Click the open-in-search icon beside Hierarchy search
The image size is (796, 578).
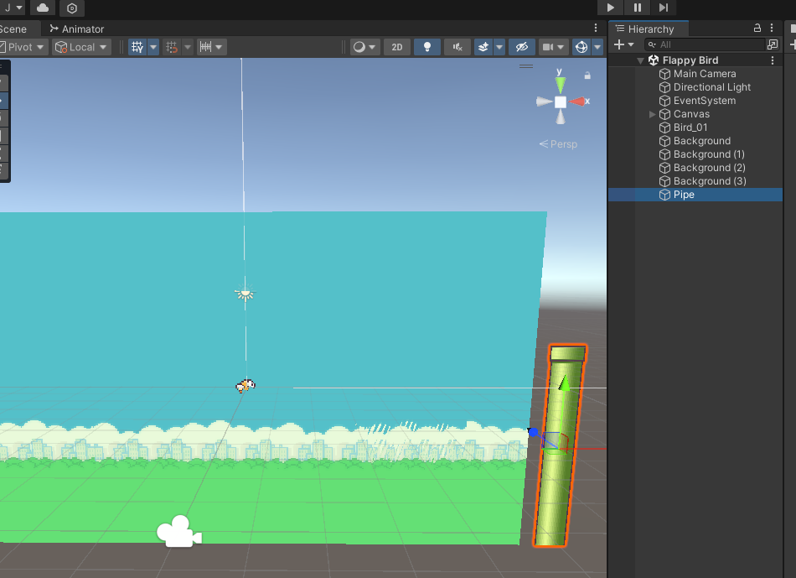(x=773, y=44)
